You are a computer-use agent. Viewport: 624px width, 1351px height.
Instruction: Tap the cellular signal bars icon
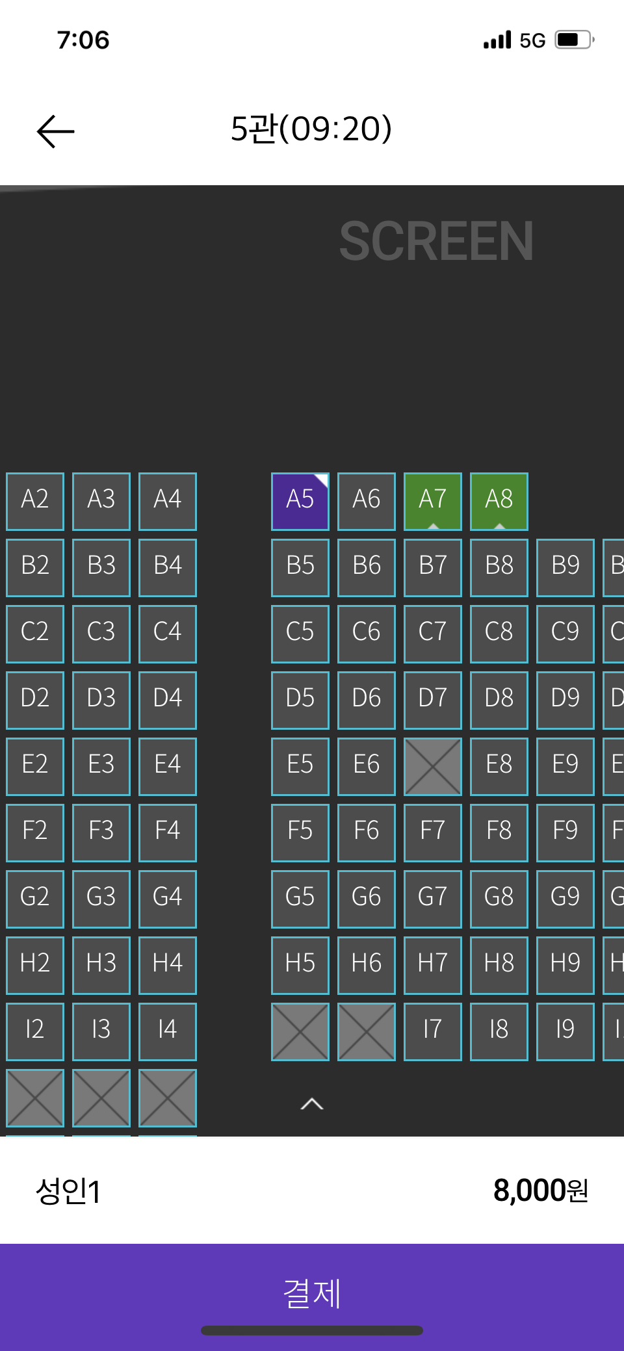pos(497,40)
